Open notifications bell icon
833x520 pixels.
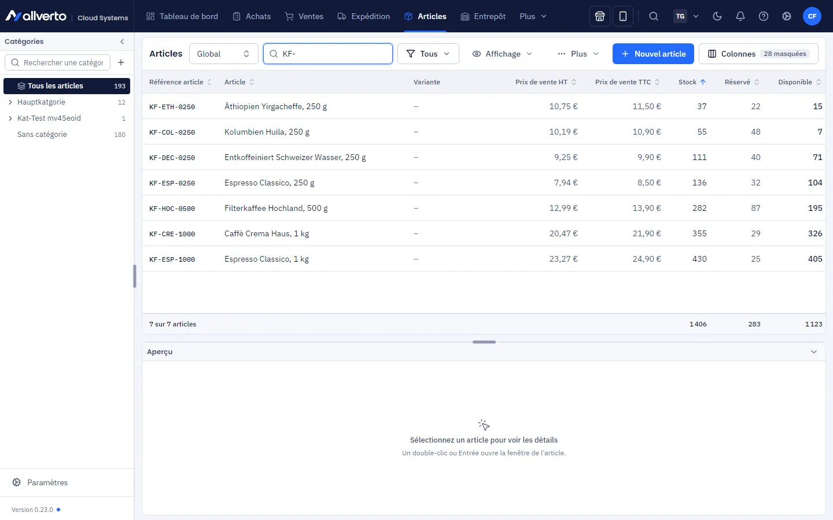click(x=740, y=16)
